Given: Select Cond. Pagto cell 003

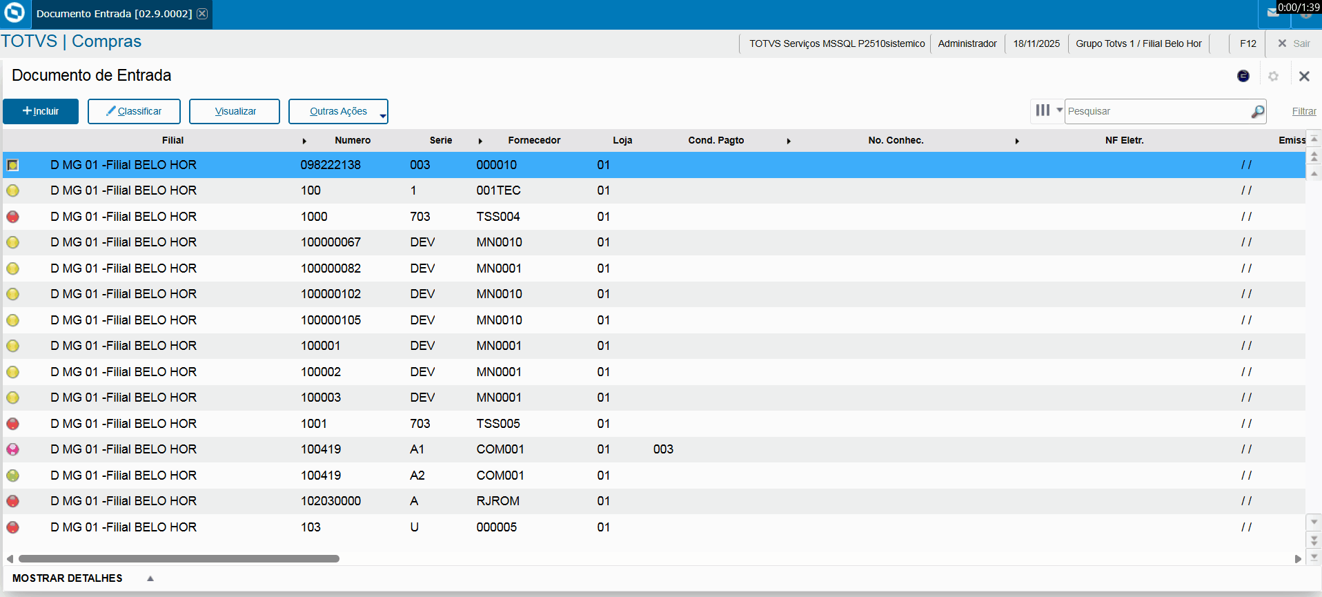Looking at the screenshot, I should point(663,449).
